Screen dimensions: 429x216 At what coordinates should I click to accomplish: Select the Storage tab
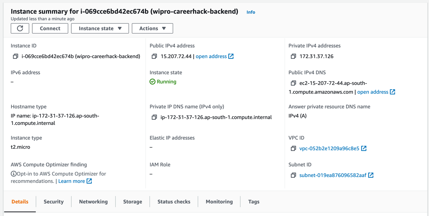[x=133, y=202]
